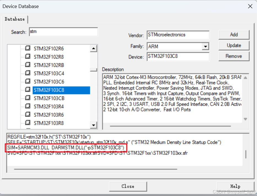The width and height of the screenshot is (257, 196).
Task: Click the Description box scroll down arrow
Action: click(245, 119)
